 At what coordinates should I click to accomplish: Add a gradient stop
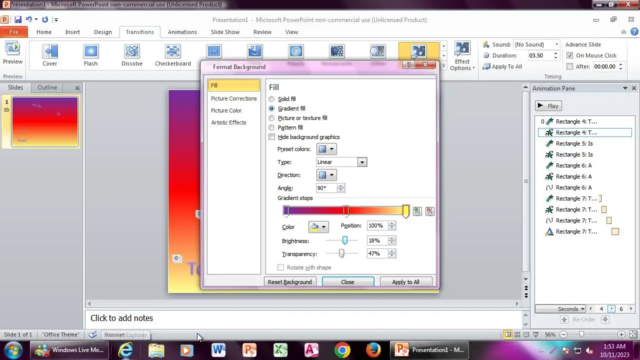417,211
